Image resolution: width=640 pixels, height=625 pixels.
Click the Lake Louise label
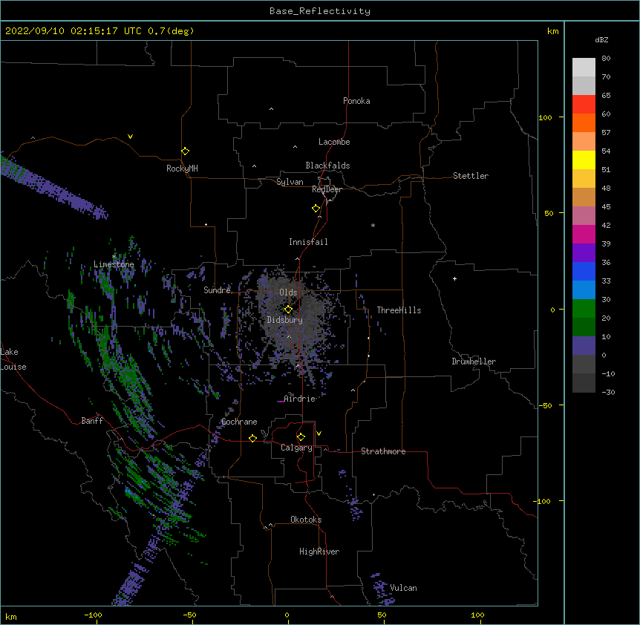[13, 359]
